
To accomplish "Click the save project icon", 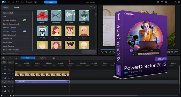I will (35, 2).
